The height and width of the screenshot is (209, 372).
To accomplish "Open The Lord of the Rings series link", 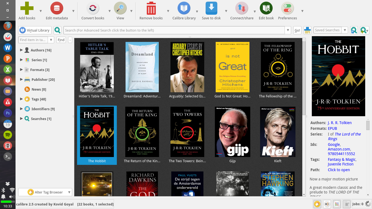I will click(x=344, y=136).
